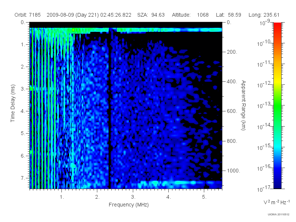Click the 10^-17 color scale label
The image size is (296, 222).
pos(263,189)
